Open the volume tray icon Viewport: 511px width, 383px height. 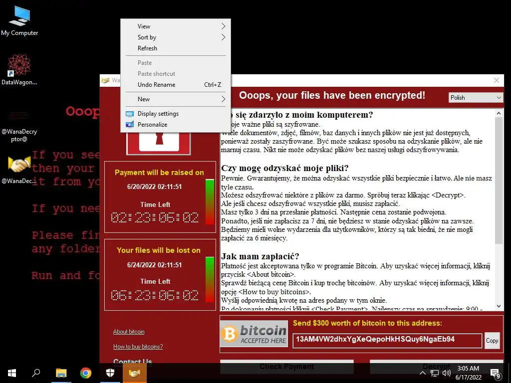(x=447, y=373)
